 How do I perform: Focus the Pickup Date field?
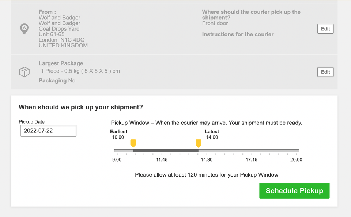[x=48, y=131]
